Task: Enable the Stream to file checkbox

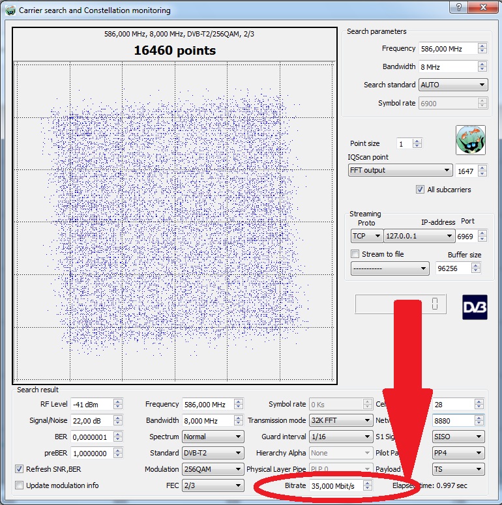Action: (x=355, y=253)
